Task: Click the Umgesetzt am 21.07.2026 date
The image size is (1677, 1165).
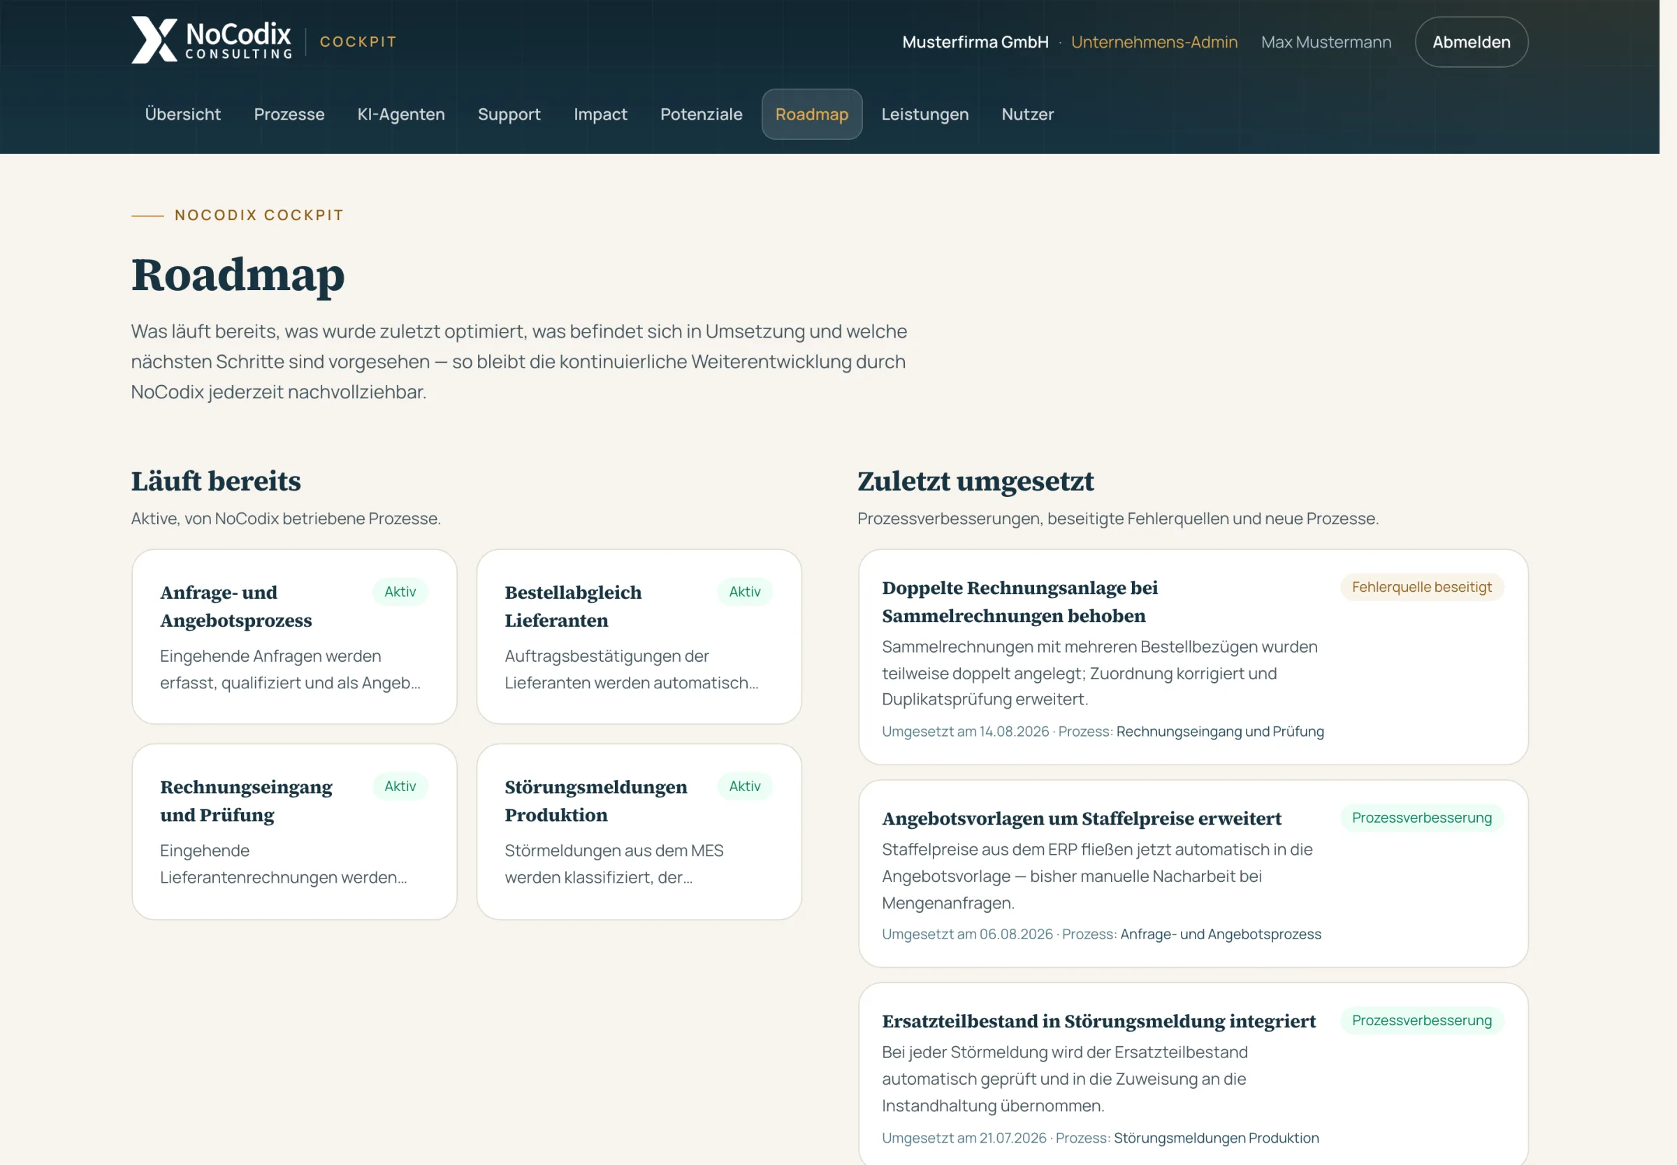Action: pyautogui.click(x=964, y=1138)
